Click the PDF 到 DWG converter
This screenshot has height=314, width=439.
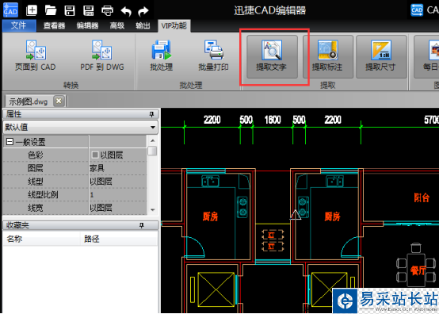coord(102,56)
